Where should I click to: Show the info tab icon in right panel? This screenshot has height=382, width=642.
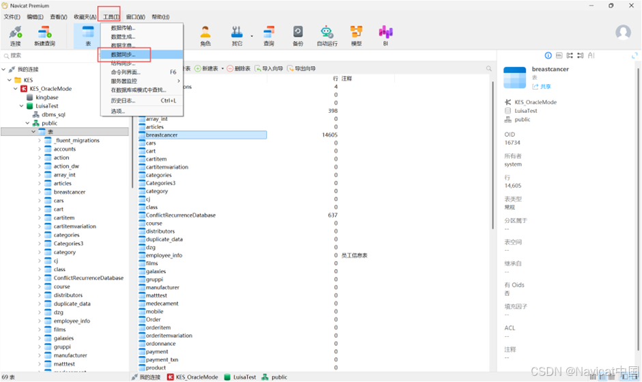point(548,55)
